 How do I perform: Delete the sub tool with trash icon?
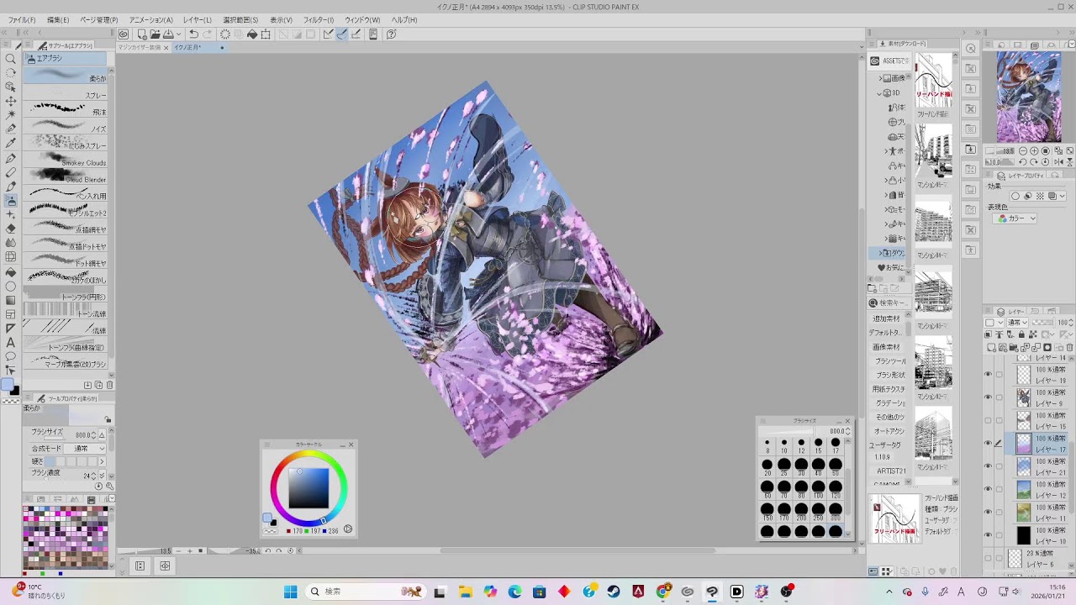click(109, 385)
